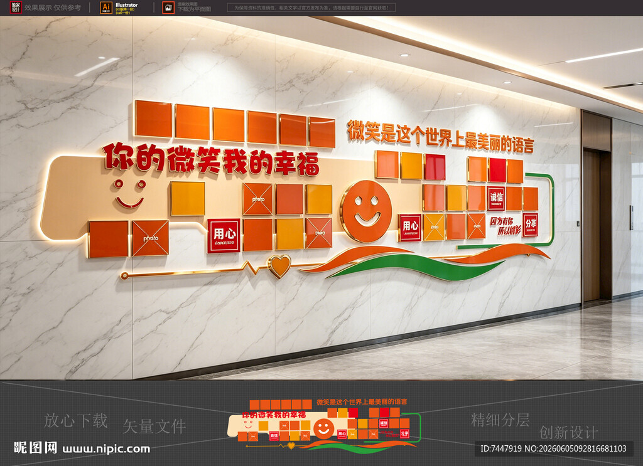The width and height of the screenshot is (643, 466).
Task: Click the Ai Illustrator file icon
Action: (x=105, y=8)
